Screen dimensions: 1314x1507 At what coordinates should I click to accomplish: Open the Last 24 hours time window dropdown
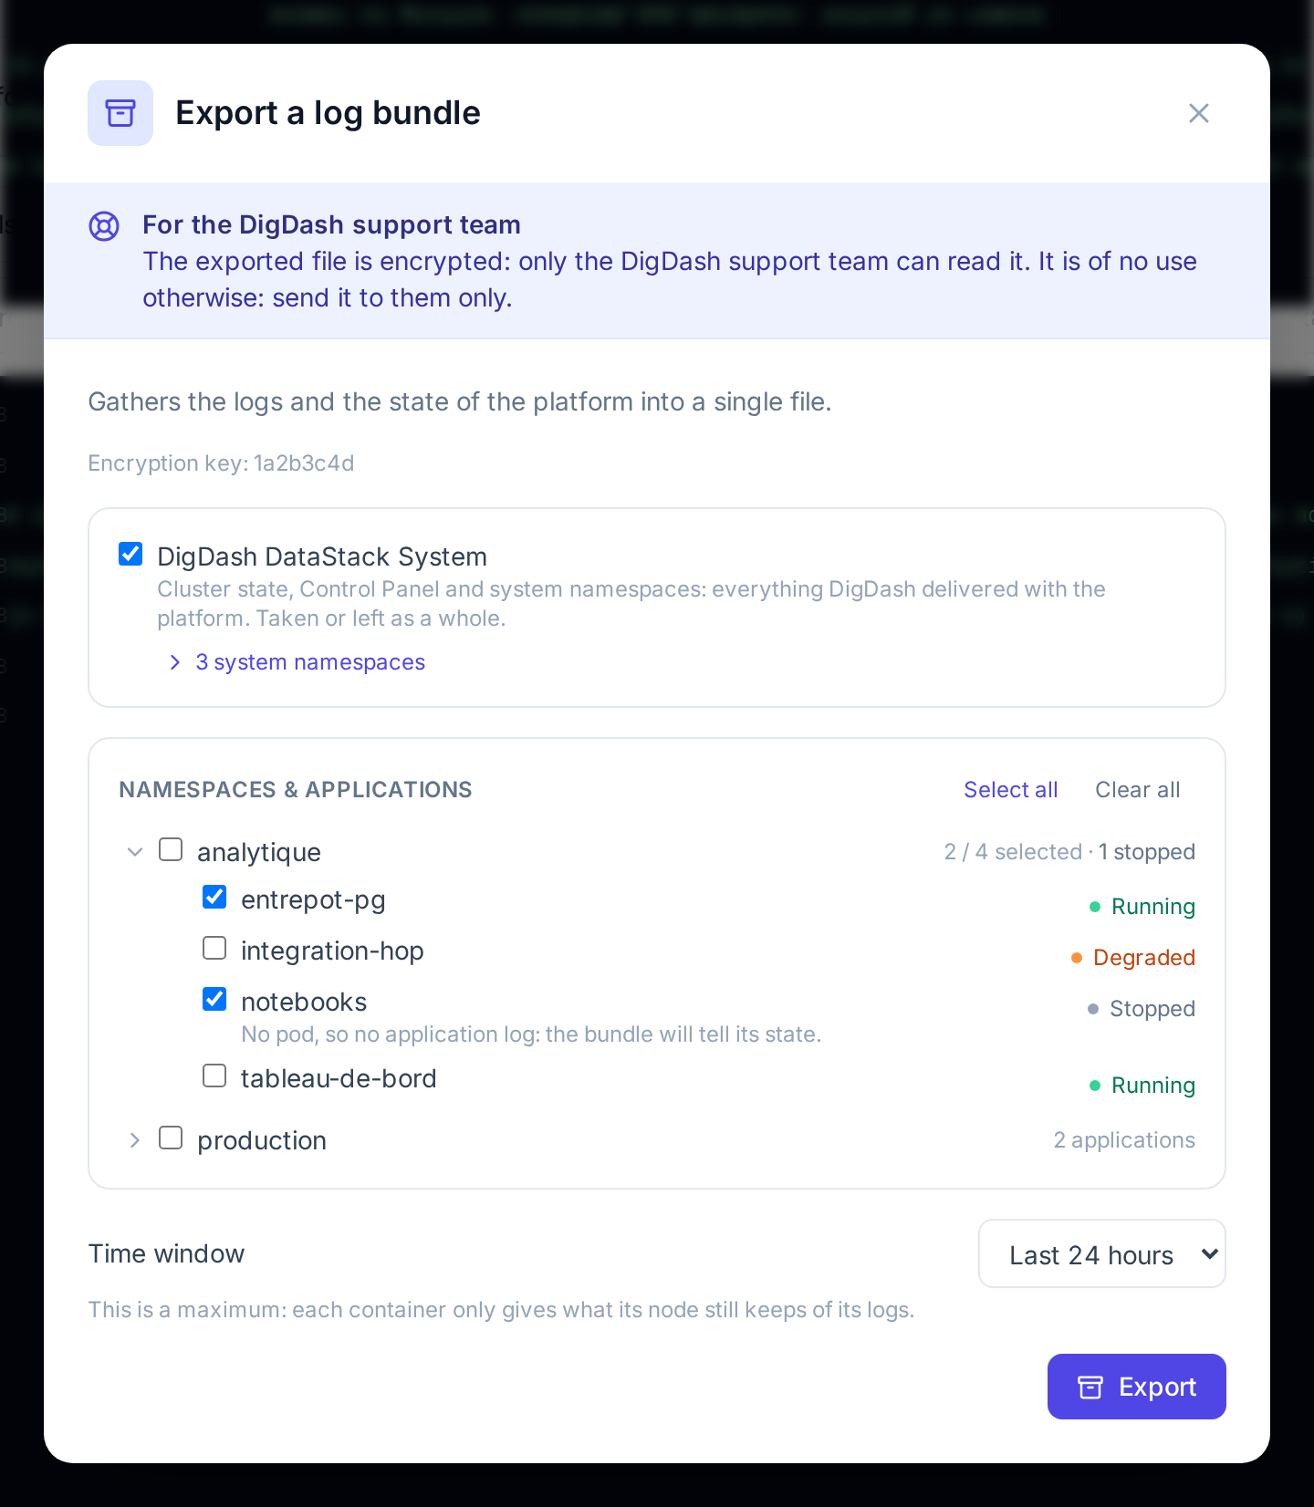coord(1102,1253)
